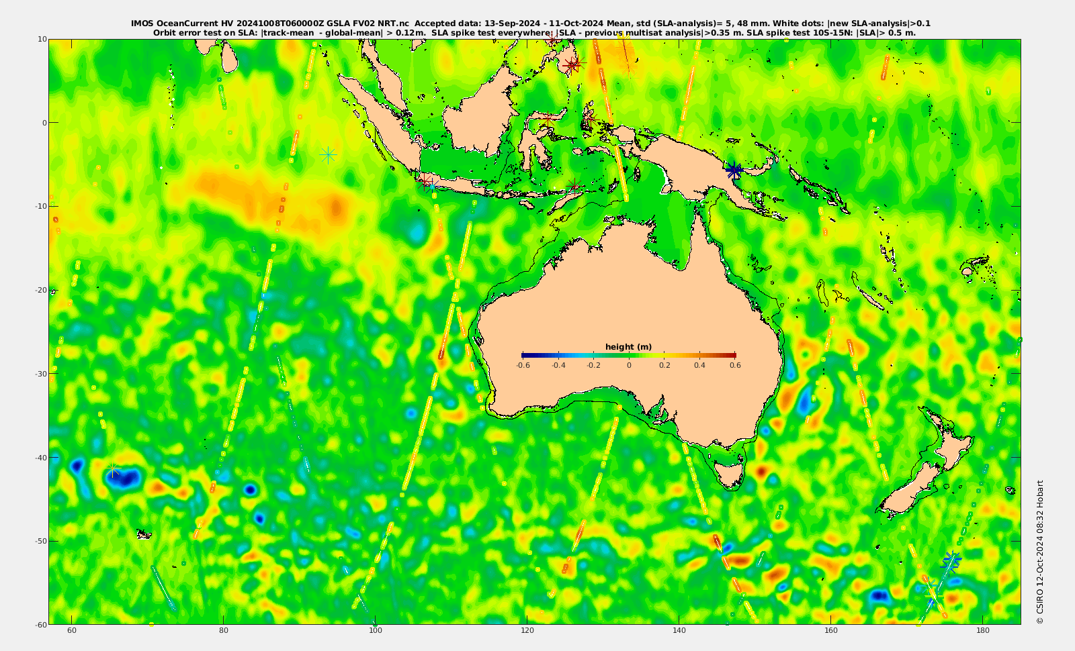Click the cyan star marker west of Sumatra

(x=328, y=155)
